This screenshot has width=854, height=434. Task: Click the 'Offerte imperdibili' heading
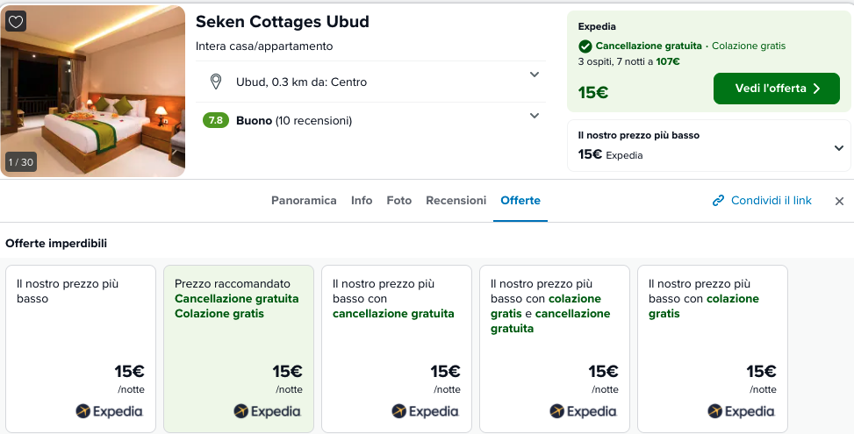coord(56,243)
